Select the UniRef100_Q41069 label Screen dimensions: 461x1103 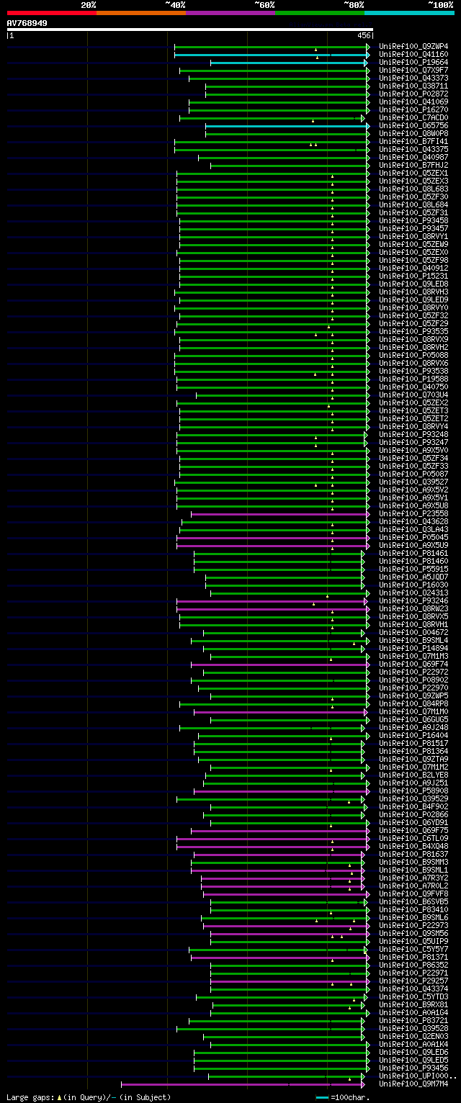pyautogui.click(x=413, y=102)
